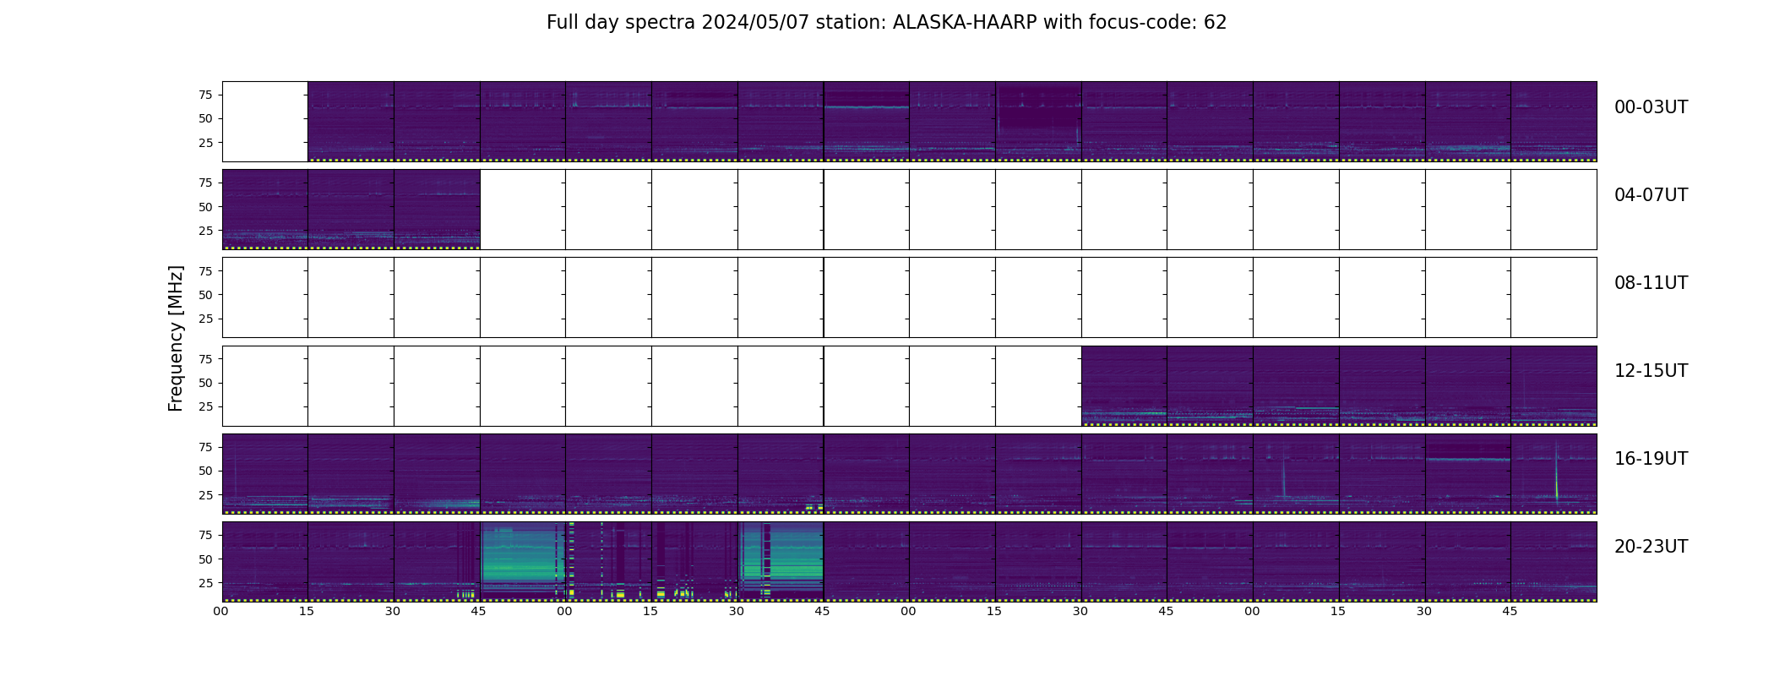
Task: Select the "08-11UT" row label
Action: point(1651,283)
